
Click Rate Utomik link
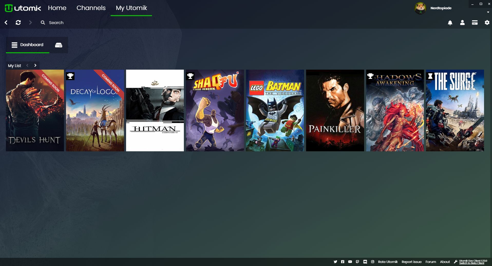coord(388,262)
